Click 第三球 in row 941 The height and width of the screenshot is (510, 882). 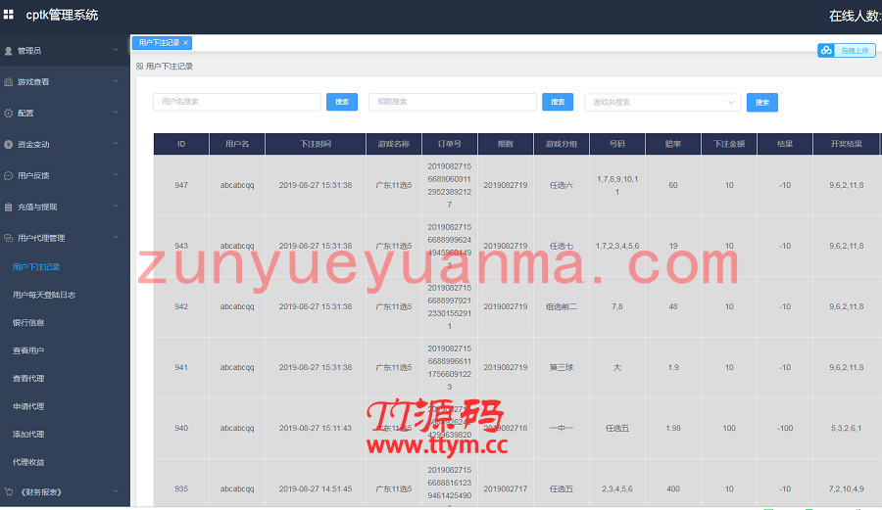pos(562,367)
